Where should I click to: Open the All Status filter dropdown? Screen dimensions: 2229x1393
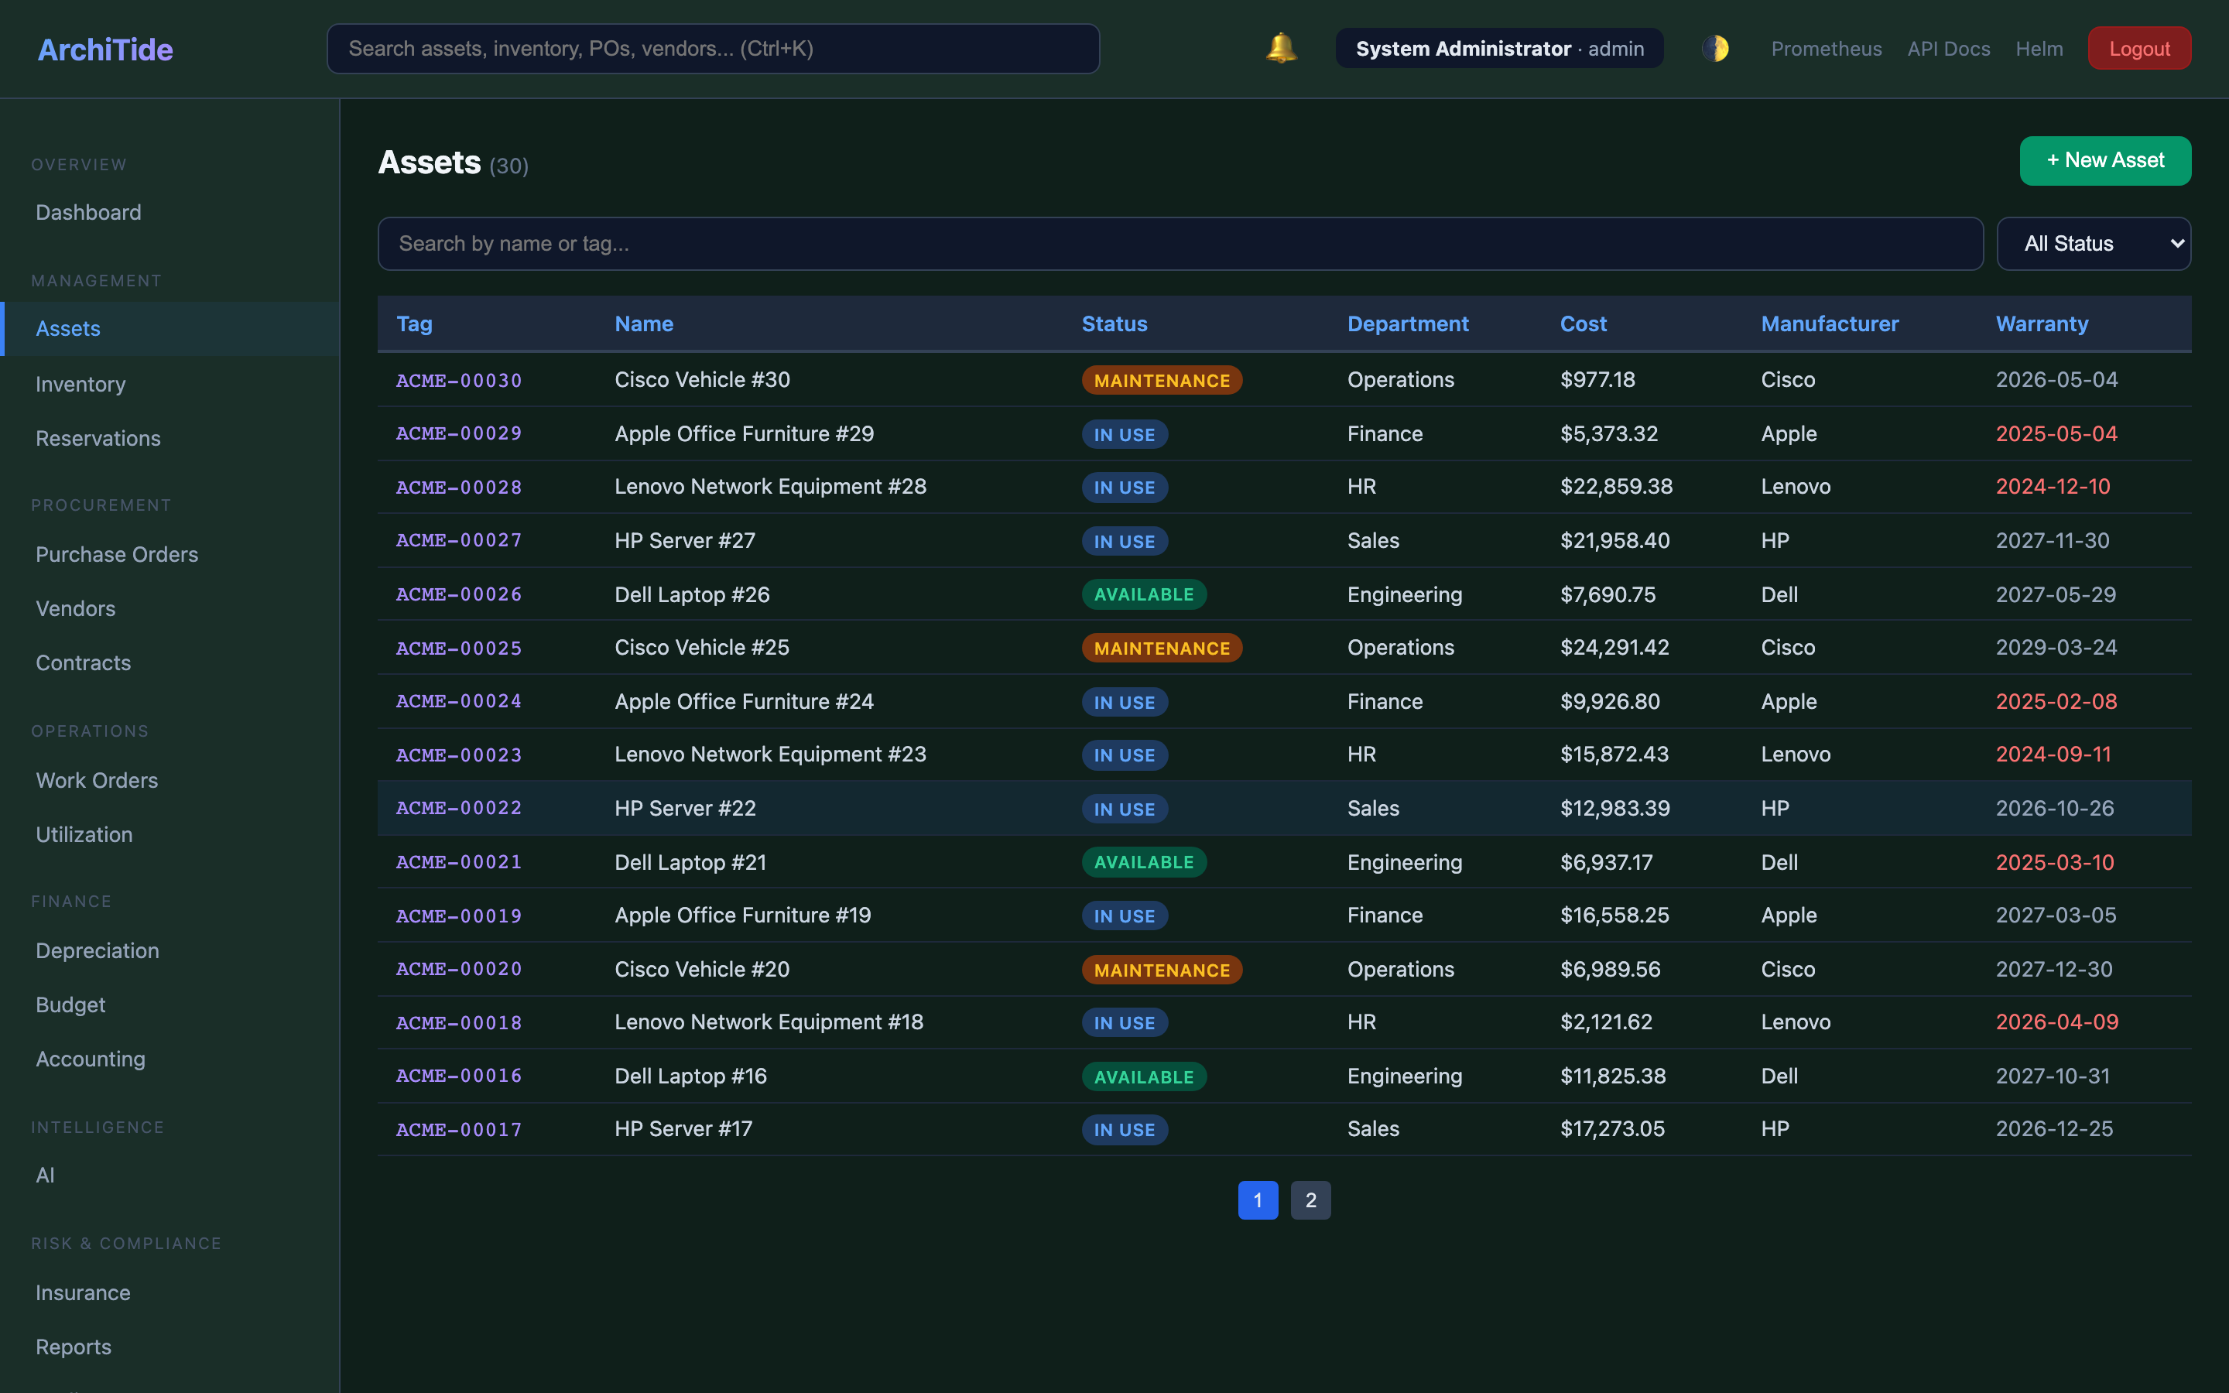[2093, 243]
